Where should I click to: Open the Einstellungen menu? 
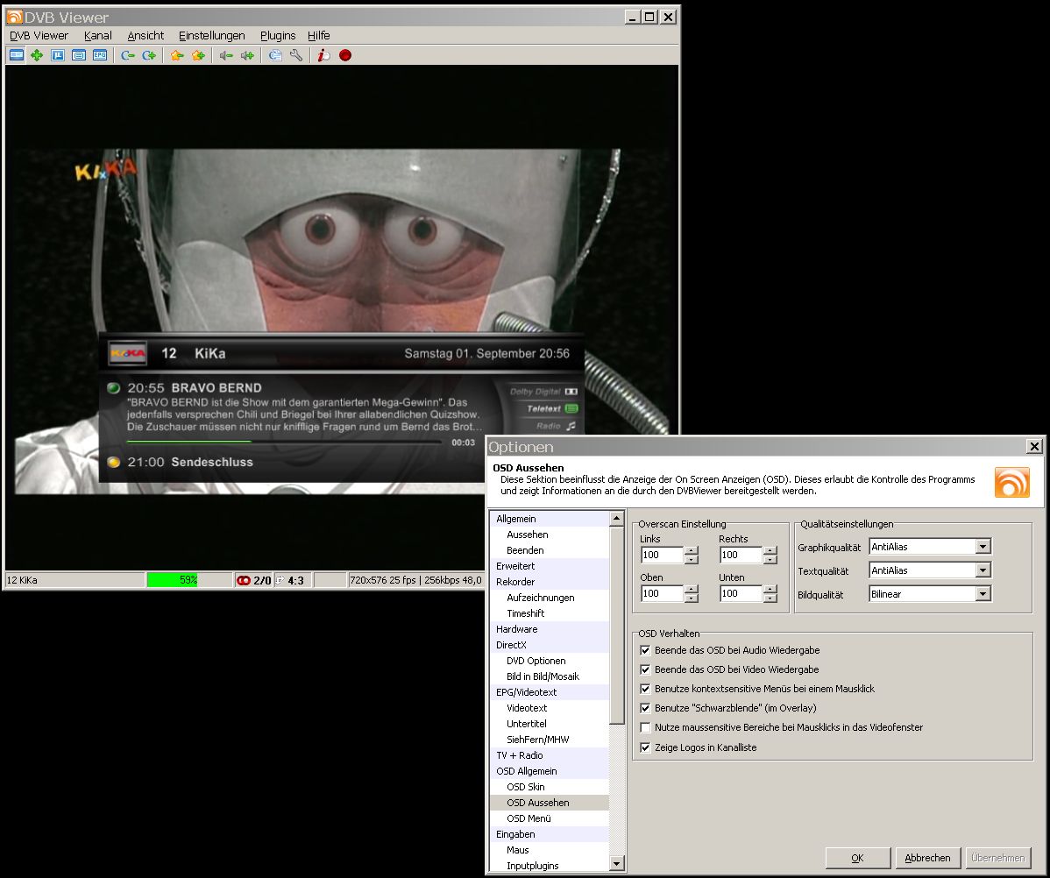(211, 36)
